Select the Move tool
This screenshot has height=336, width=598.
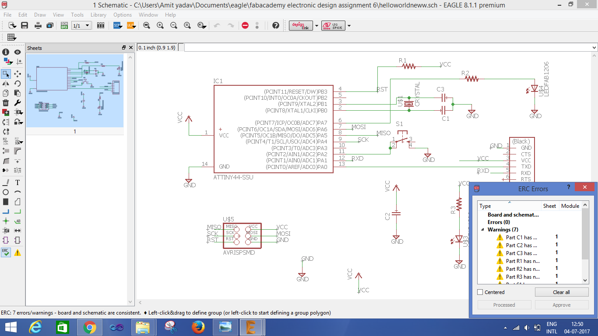18,74
